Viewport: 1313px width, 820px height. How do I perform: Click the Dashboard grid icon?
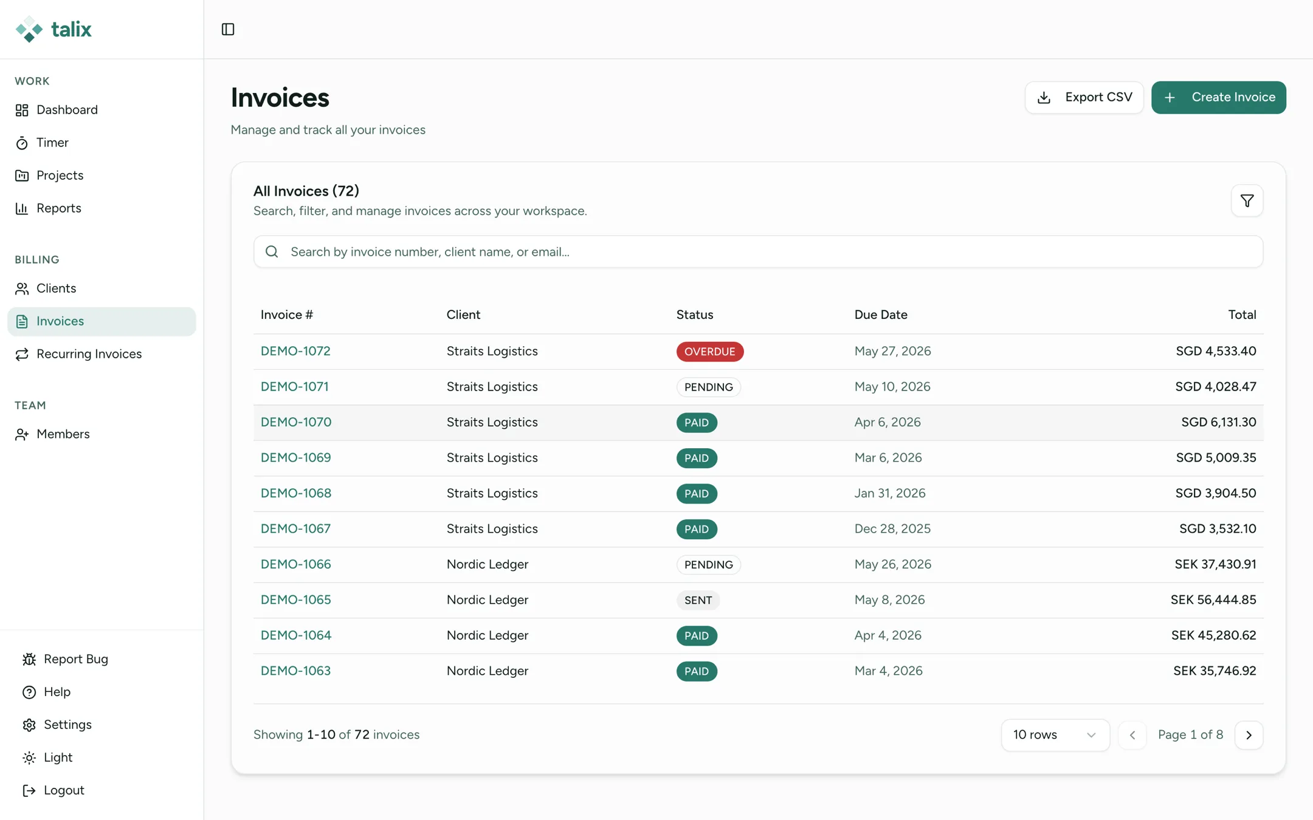coord(22,110)
